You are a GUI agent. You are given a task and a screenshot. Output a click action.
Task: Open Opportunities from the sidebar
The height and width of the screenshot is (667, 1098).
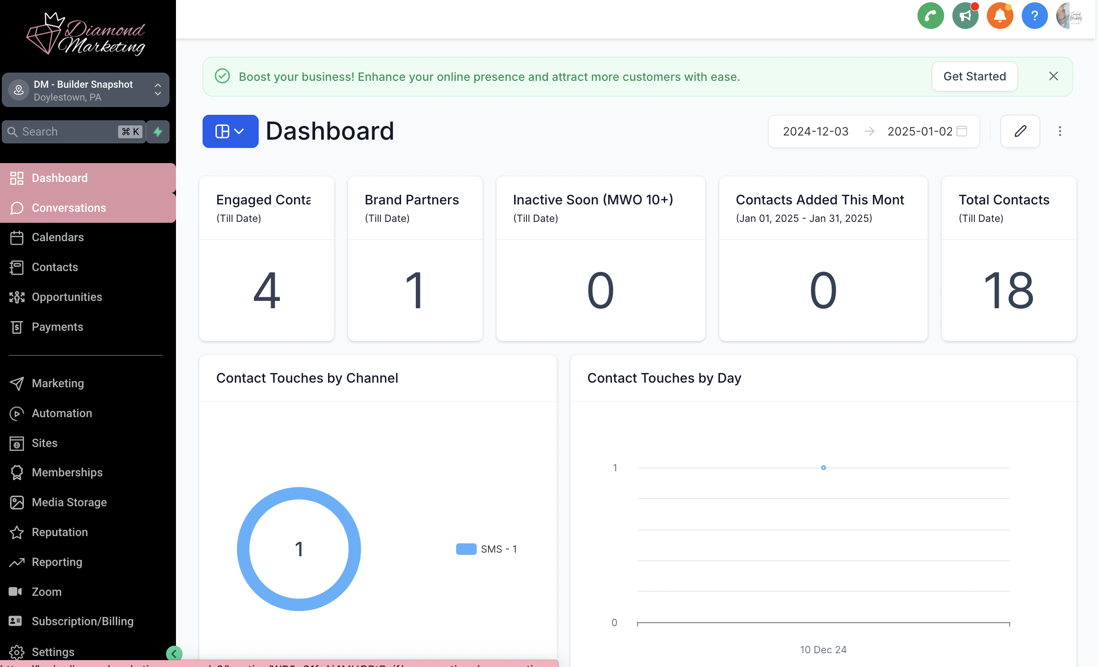coord(67,297)
